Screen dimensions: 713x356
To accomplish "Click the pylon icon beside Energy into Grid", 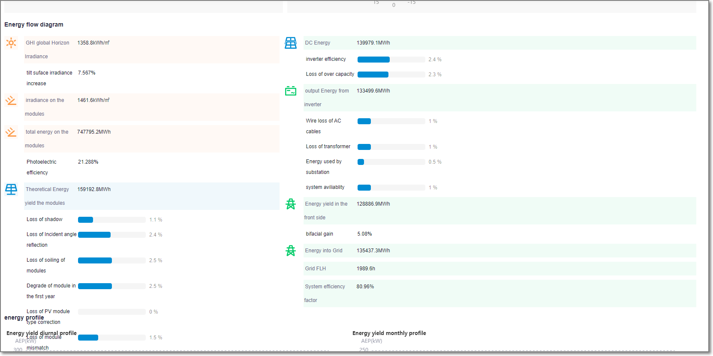I will point(291,251).
